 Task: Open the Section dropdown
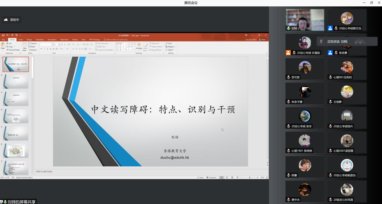tap(34, 50)
